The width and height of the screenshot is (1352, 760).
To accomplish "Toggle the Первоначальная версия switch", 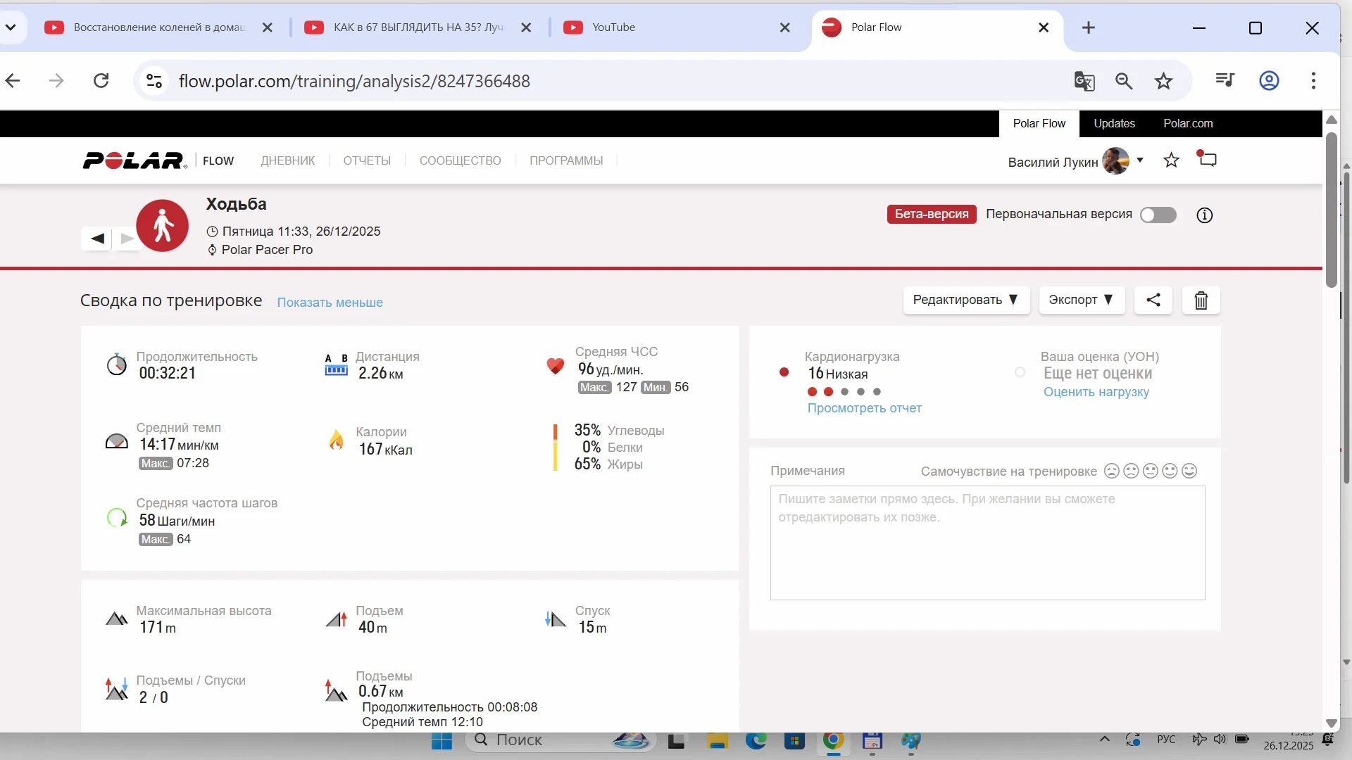I will point(1158,215).
